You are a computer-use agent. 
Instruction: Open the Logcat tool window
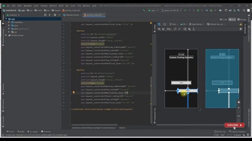[32, 132]
